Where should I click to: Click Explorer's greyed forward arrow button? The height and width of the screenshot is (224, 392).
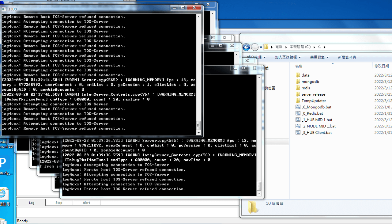coord(255,47)
